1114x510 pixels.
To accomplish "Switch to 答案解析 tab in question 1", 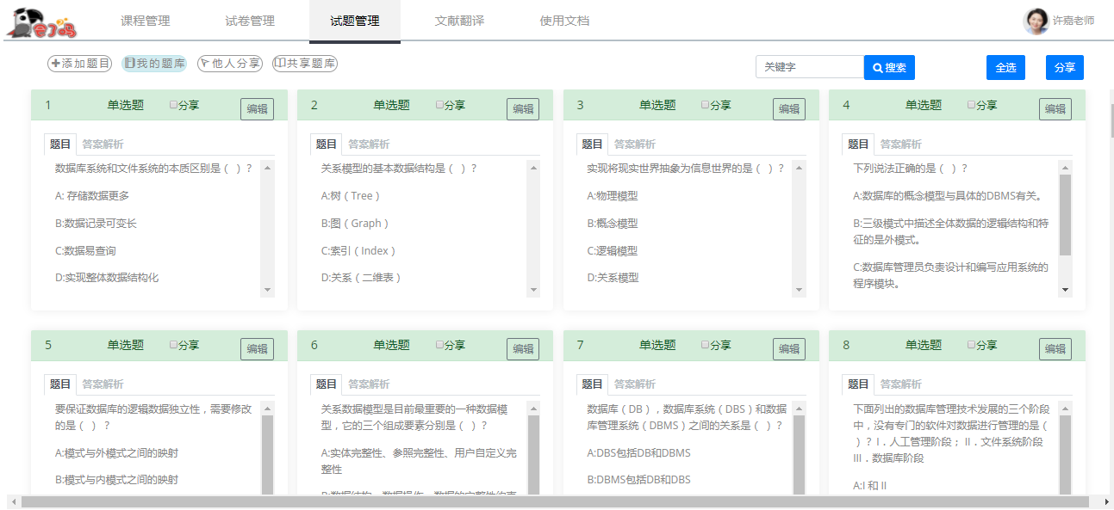I will [103, 144].
